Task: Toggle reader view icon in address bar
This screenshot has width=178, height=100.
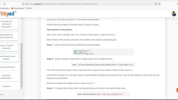Action: tap(156, 4)
